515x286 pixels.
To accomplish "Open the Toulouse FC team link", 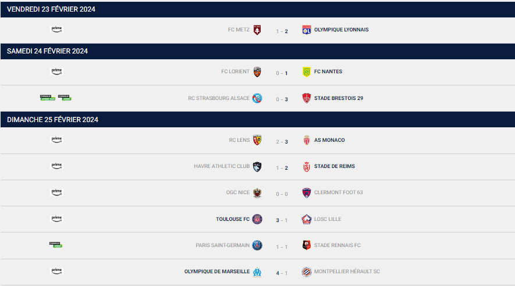I will coord(233,219).
